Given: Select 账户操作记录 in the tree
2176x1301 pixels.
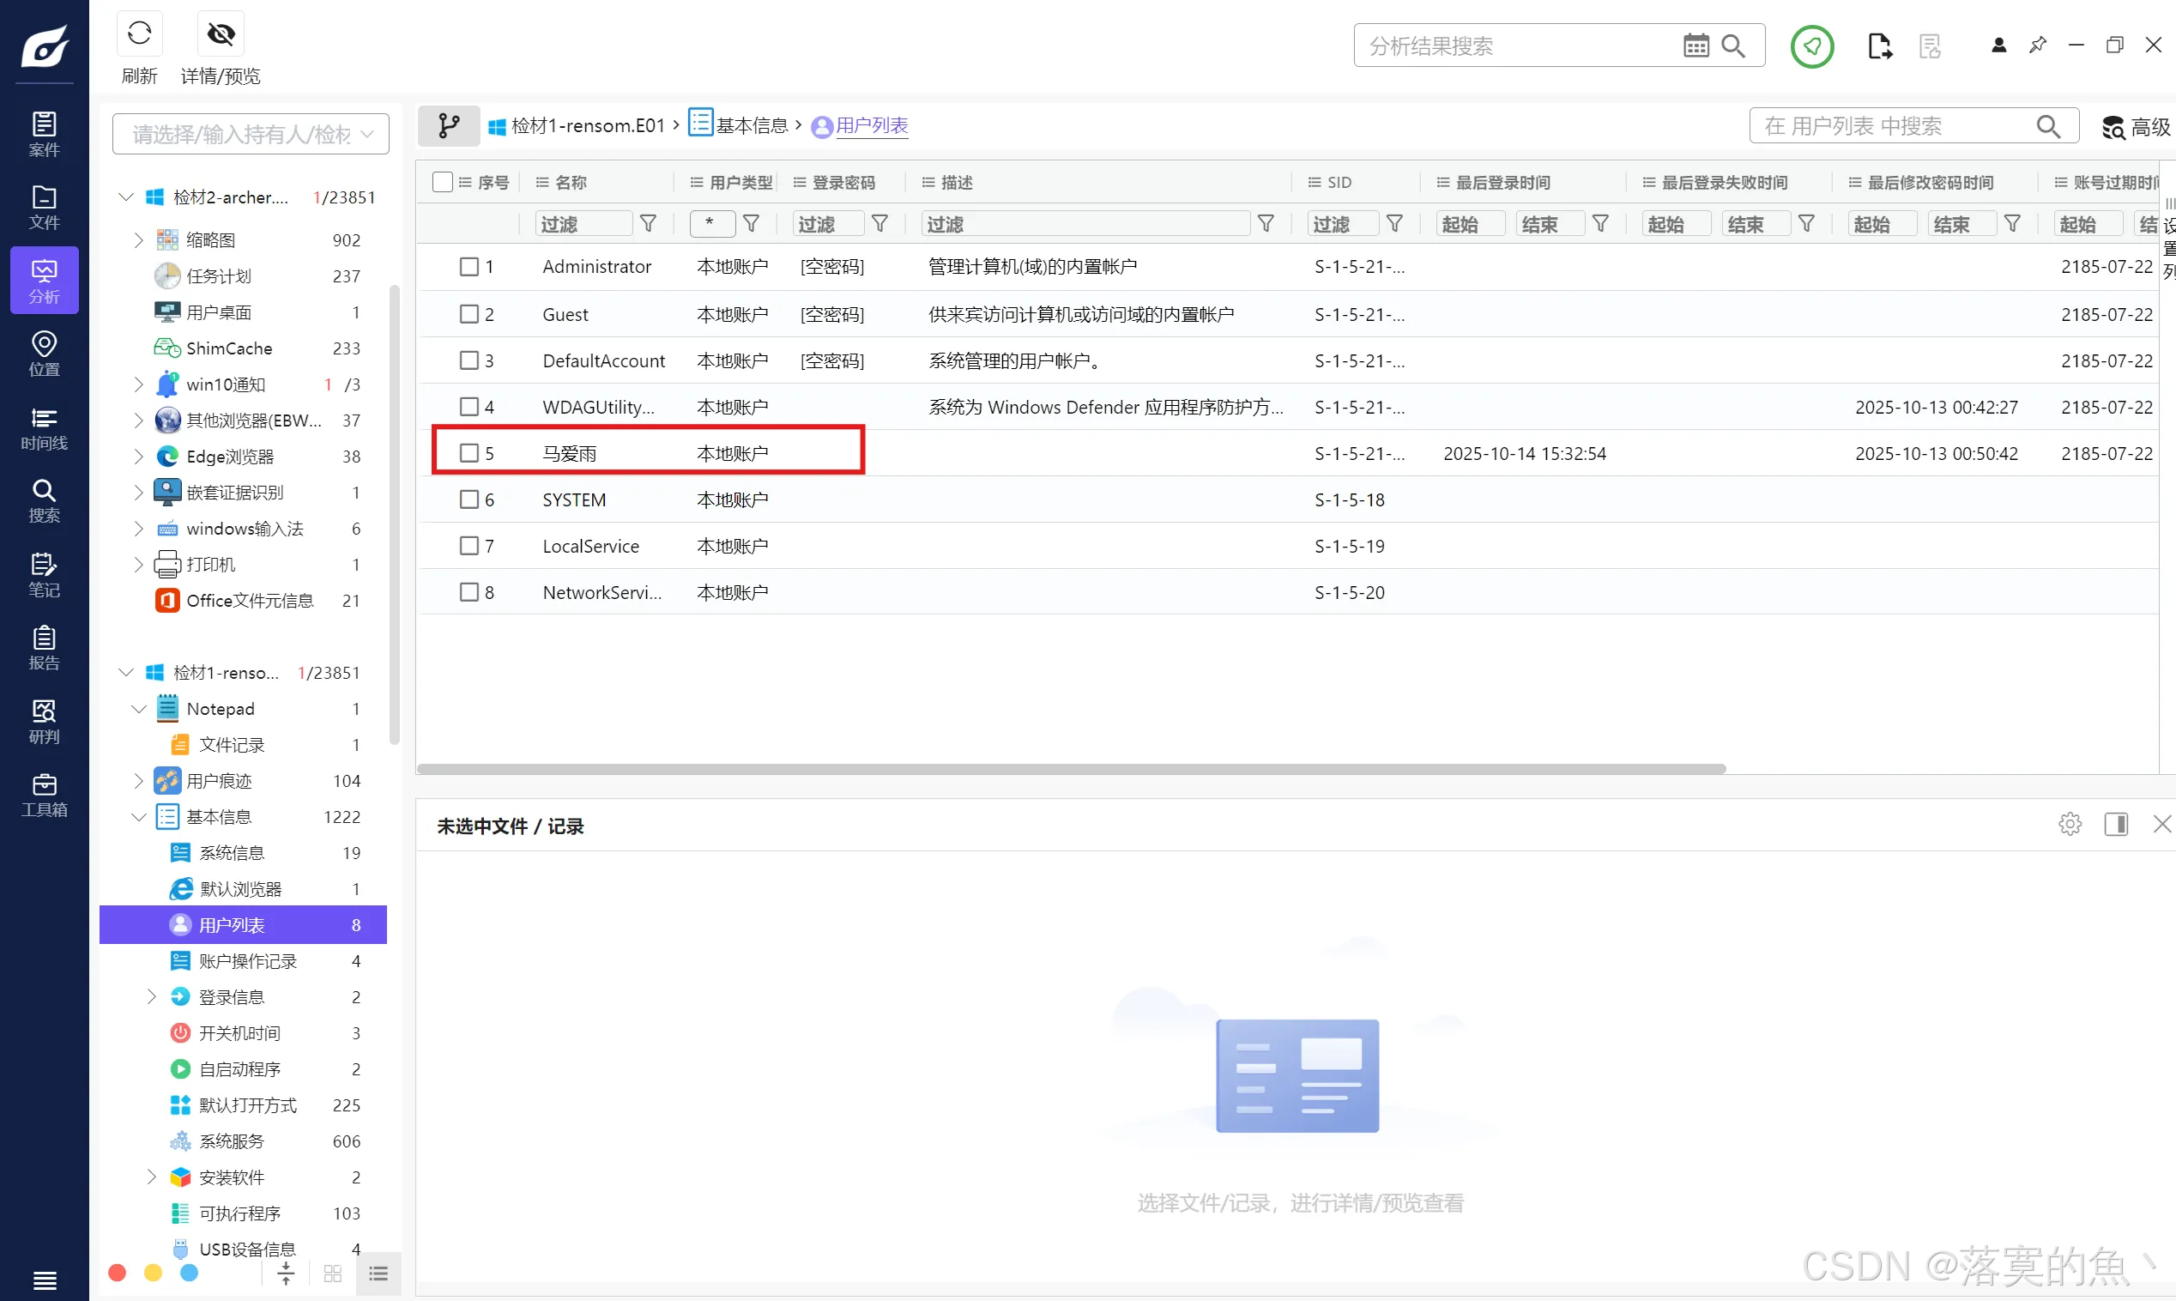Looking at the screenshot, I should pyautogui.click(x=247, y=961).
